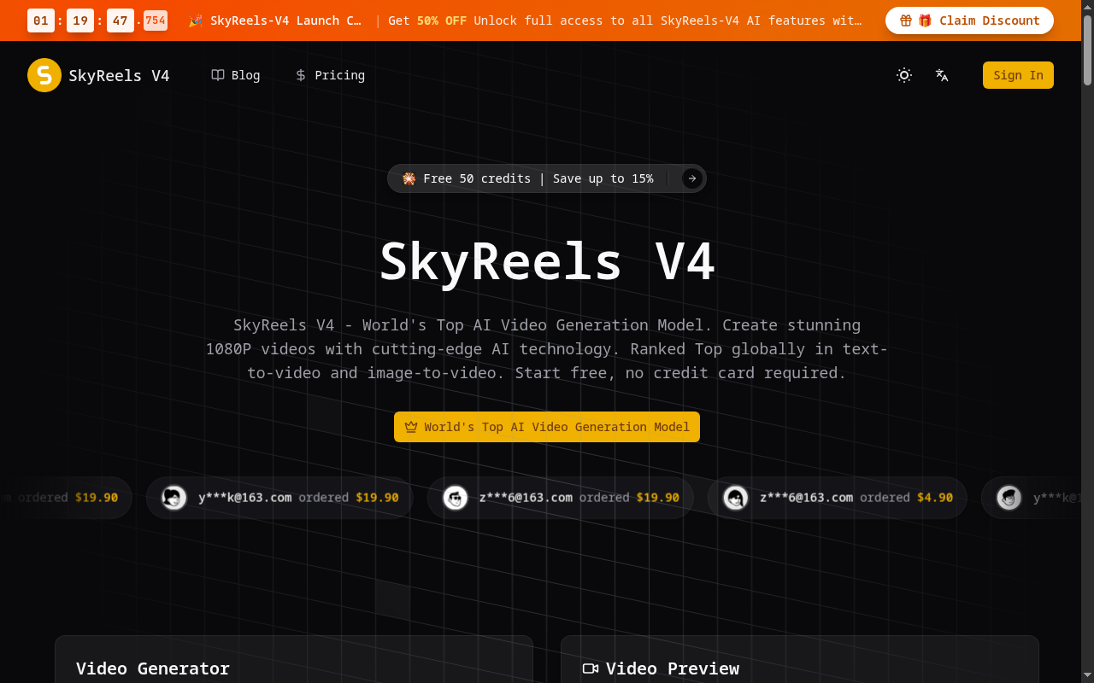
Task: Click the firework icon before Free 50 credits
Action: (x=409, y=178)
